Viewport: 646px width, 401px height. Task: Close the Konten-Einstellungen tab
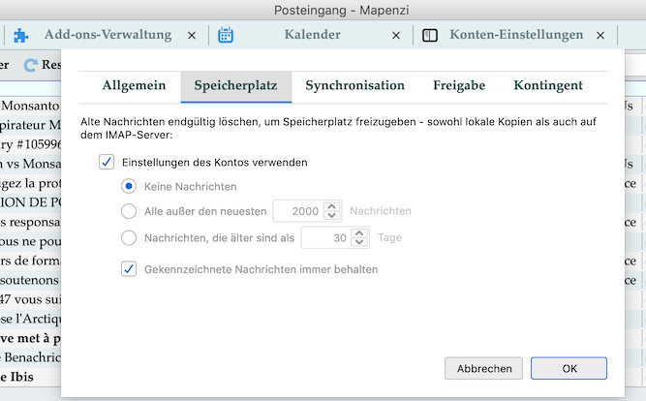point(600,36)
